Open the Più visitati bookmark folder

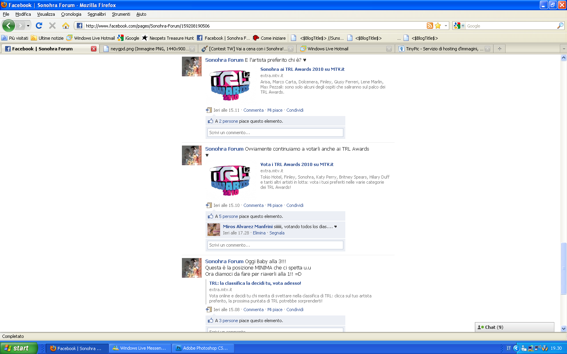coord(15,38)
